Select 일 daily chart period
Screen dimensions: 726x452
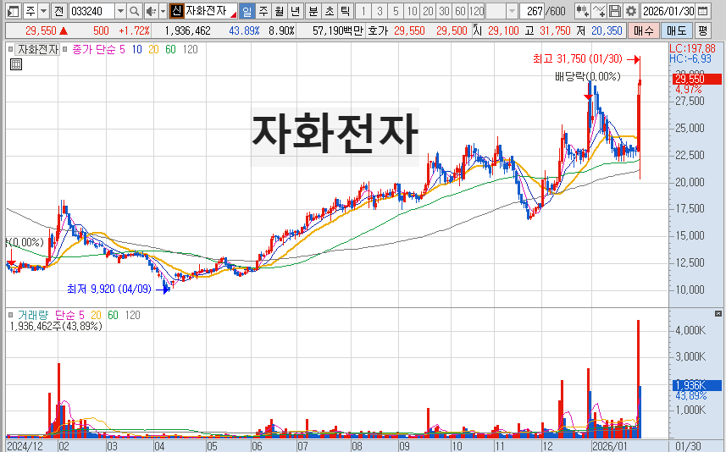coord(247,11)
